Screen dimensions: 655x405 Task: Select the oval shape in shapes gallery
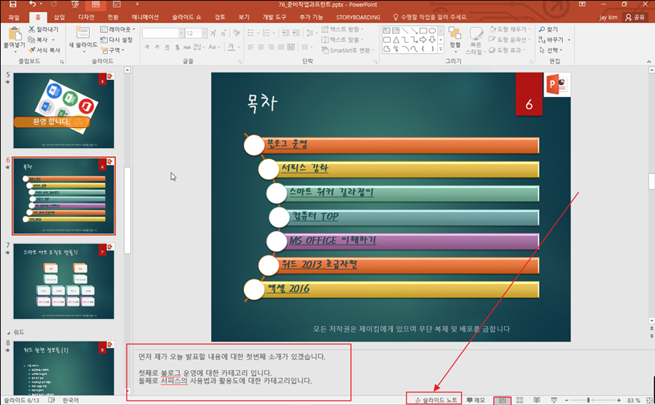tap(432, 31)
